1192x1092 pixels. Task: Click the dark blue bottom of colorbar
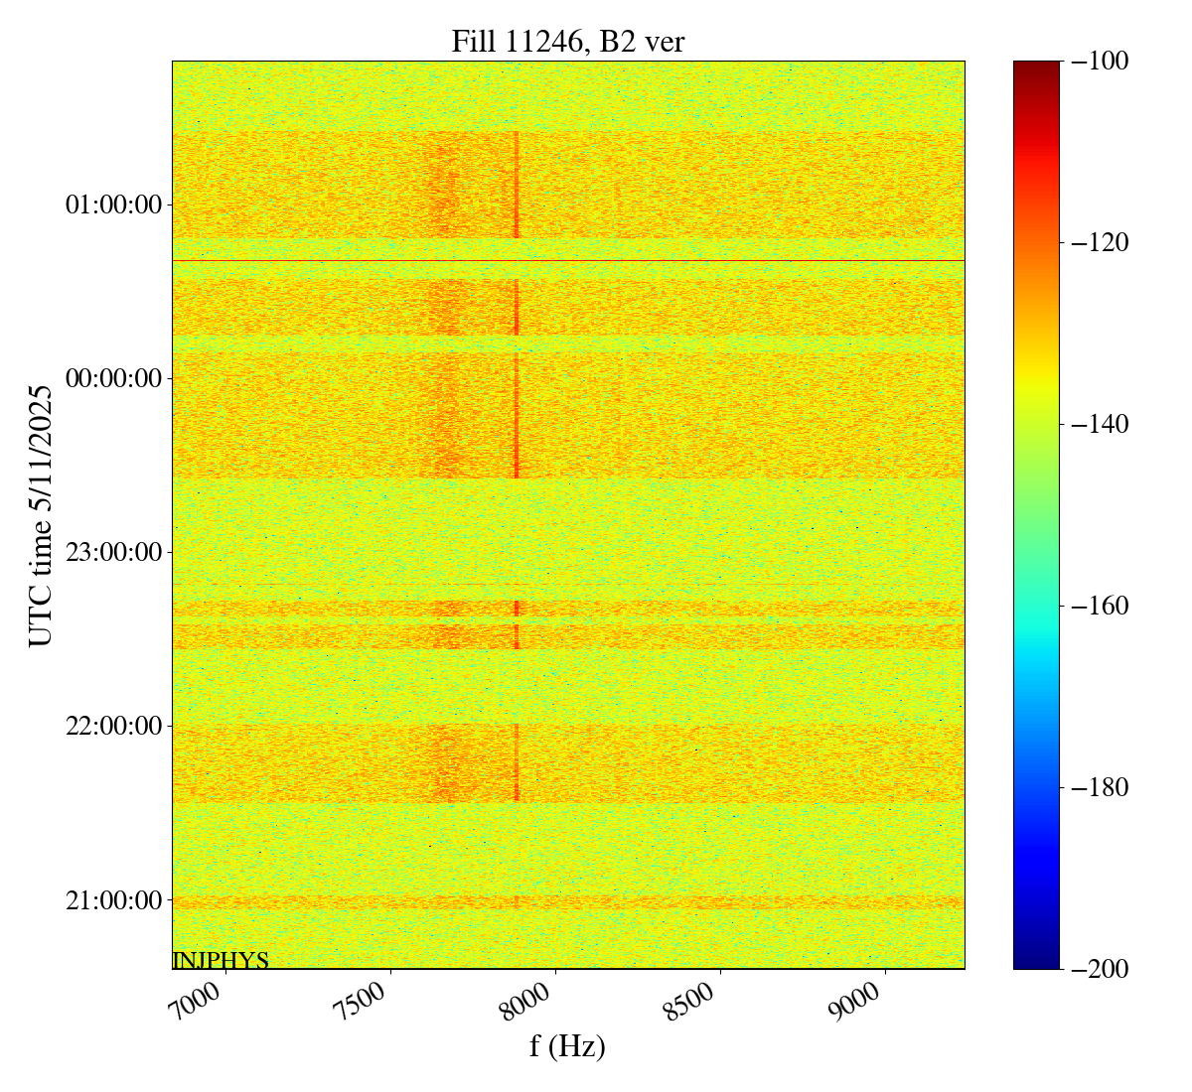click(1036, 961)
